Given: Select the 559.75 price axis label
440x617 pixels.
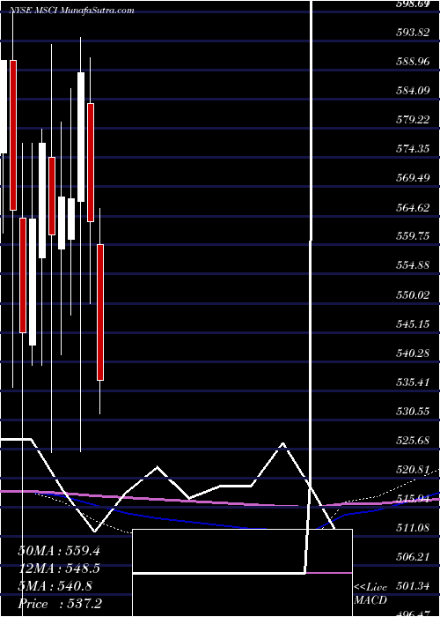Looking at the screenshot, I should pyautogui.click(x=412, y=236).
